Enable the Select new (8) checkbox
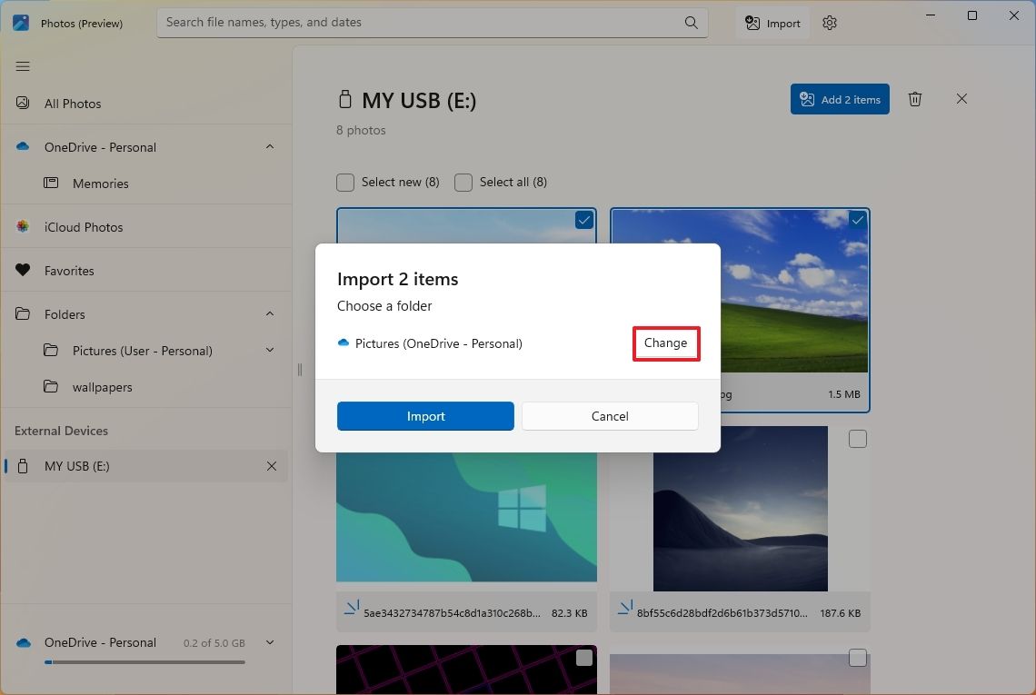The width and height of the screenshot is (1036, 695). [x=345, y=182]
